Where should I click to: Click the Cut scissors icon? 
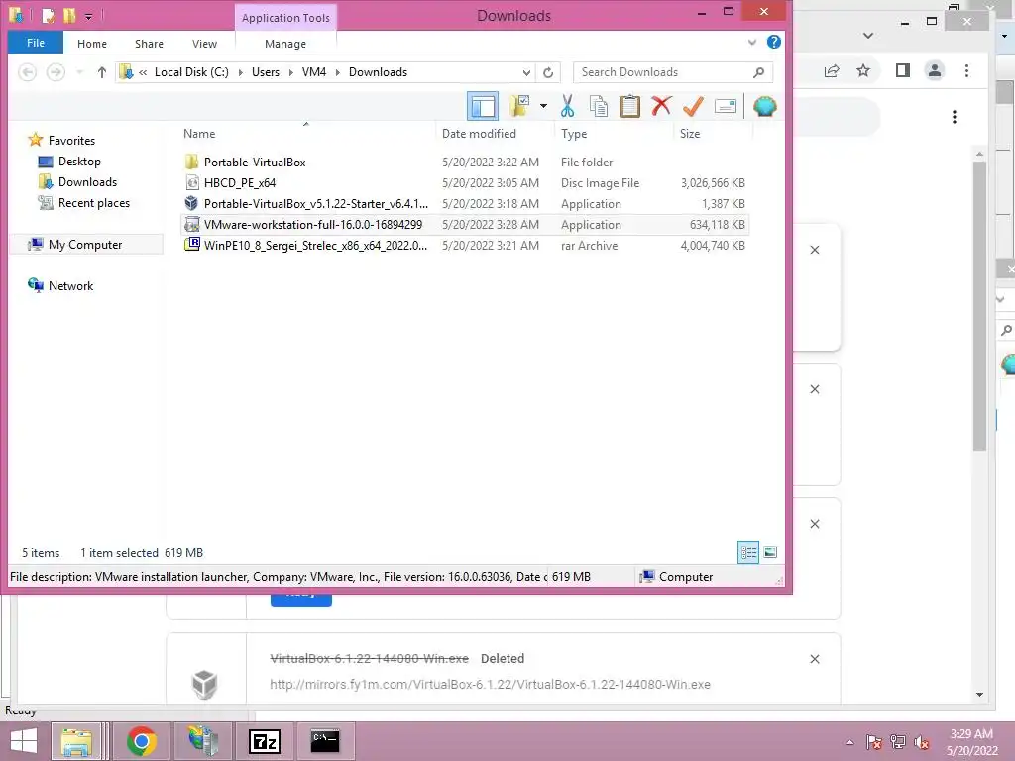point(568,106)
